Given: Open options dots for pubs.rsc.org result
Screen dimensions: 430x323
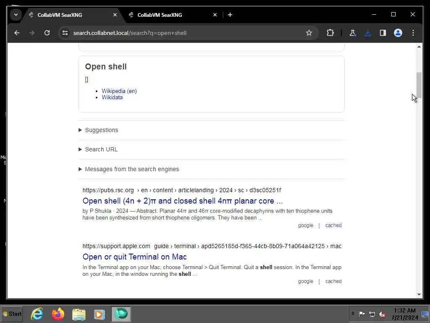Looking at the screenshot, I should pos(319,226).
